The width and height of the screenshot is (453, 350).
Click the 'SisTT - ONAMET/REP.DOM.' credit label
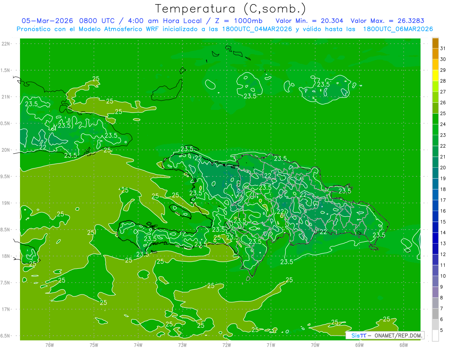point(385,335)
